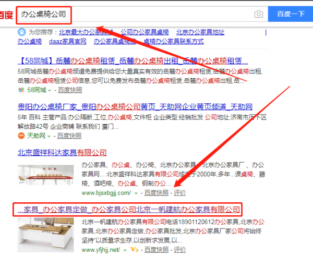Click the 58同城 site favicon
The image size is (313, 256).
pos(21,90)
